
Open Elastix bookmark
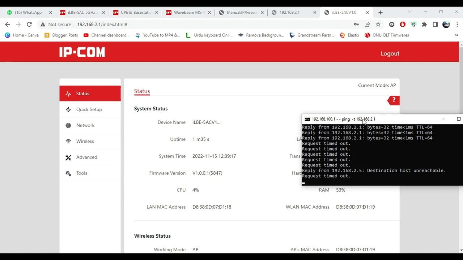click(x=350, y=35)
